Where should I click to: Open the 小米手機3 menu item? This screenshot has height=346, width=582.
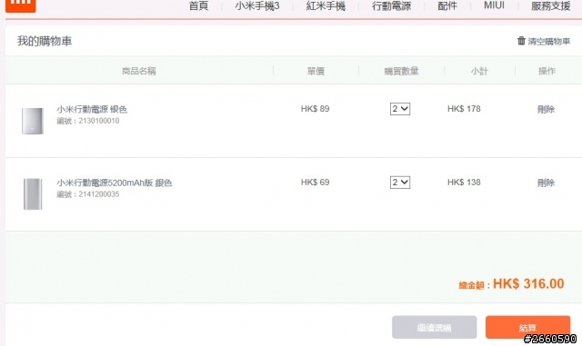pos(256,5)
